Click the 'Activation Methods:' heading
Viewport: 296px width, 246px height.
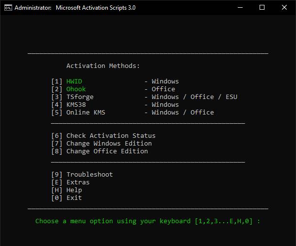tap(103, 66)
